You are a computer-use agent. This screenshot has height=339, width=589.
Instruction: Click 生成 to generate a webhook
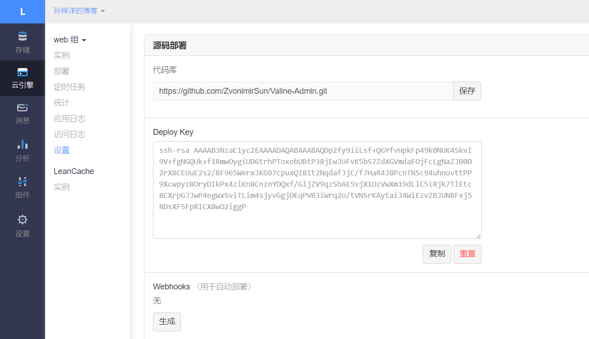(x=167, y=322)
